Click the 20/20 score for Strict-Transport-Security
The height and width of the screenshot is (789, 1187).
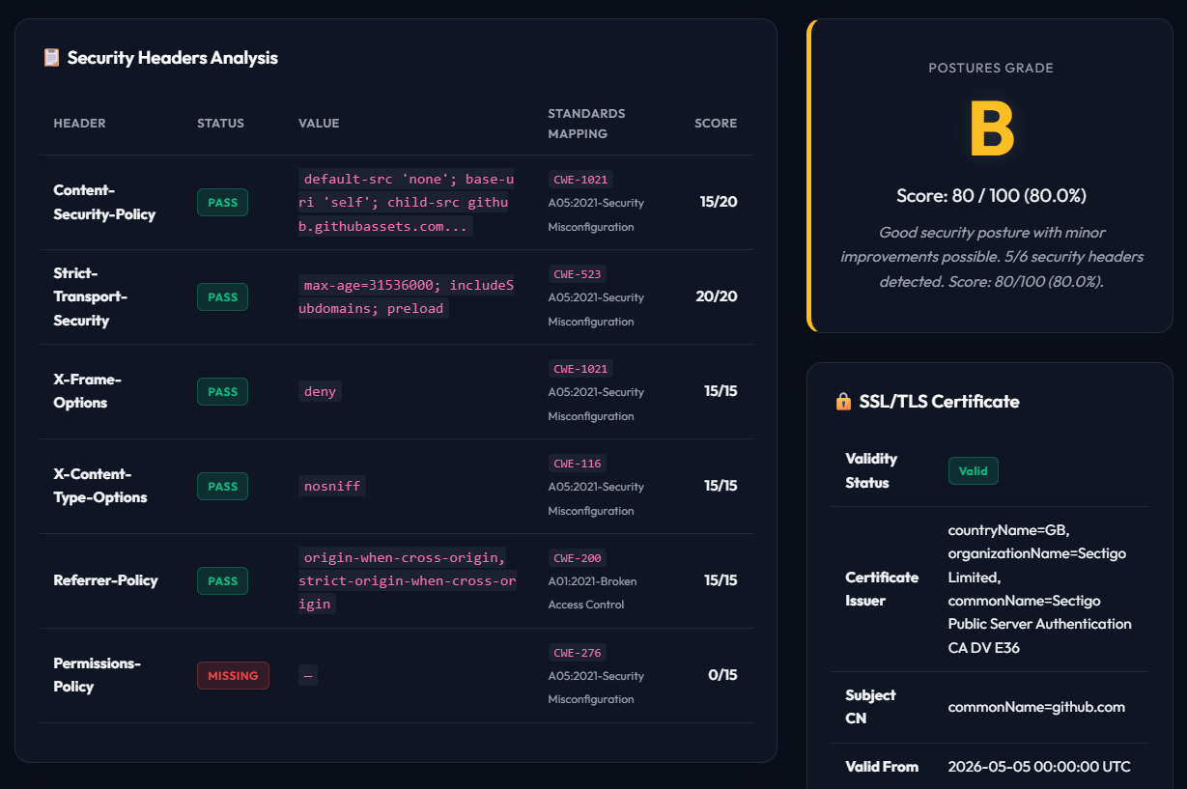[x=717, y=296]
